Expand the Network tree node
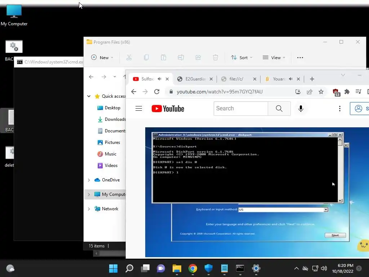369x277 pixels. point(89,209)
